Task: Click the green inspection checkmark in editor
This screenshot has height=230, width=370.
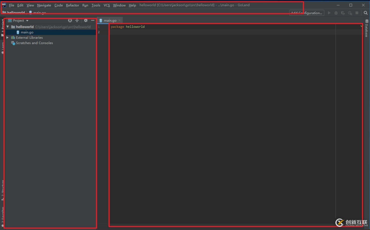Action: pos(361,26)
